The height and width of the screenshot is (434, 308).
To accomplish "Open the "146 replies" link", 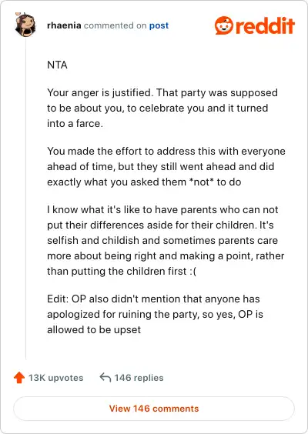I will 139,378.
